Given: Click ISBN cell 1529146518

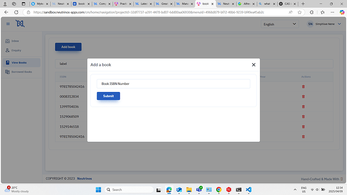Looking at the screenshot, I should [69, 127].
